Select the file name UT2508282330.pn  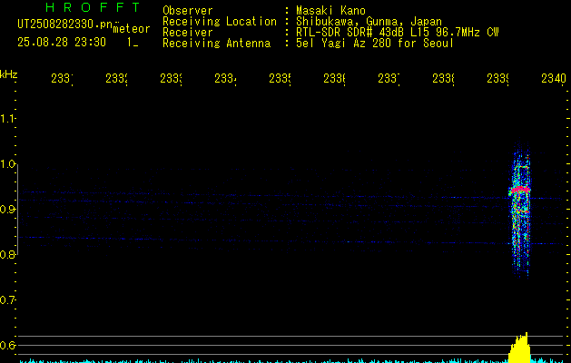[x=65, y=25]
